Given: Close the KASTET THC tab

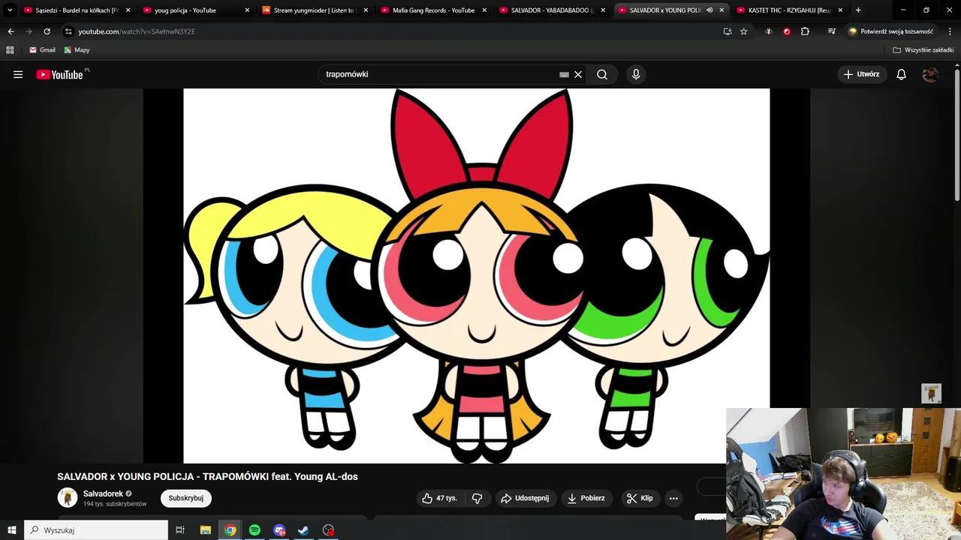Looking at the screenshot, I should [x=840, y=10].
